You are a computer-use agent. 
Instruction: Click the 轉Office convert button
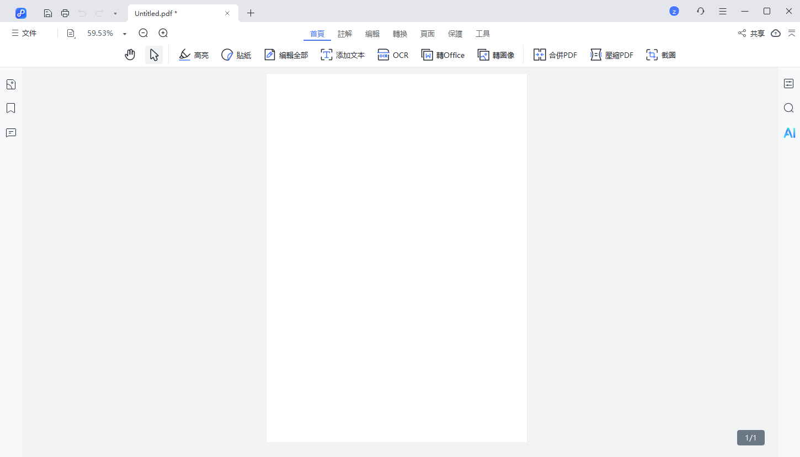443,55
